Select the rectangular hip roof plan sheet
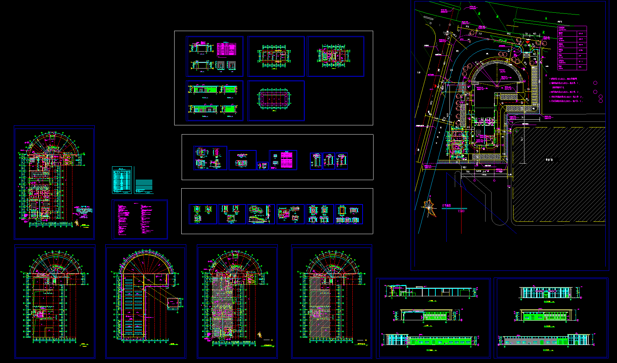 pos(276,101)
